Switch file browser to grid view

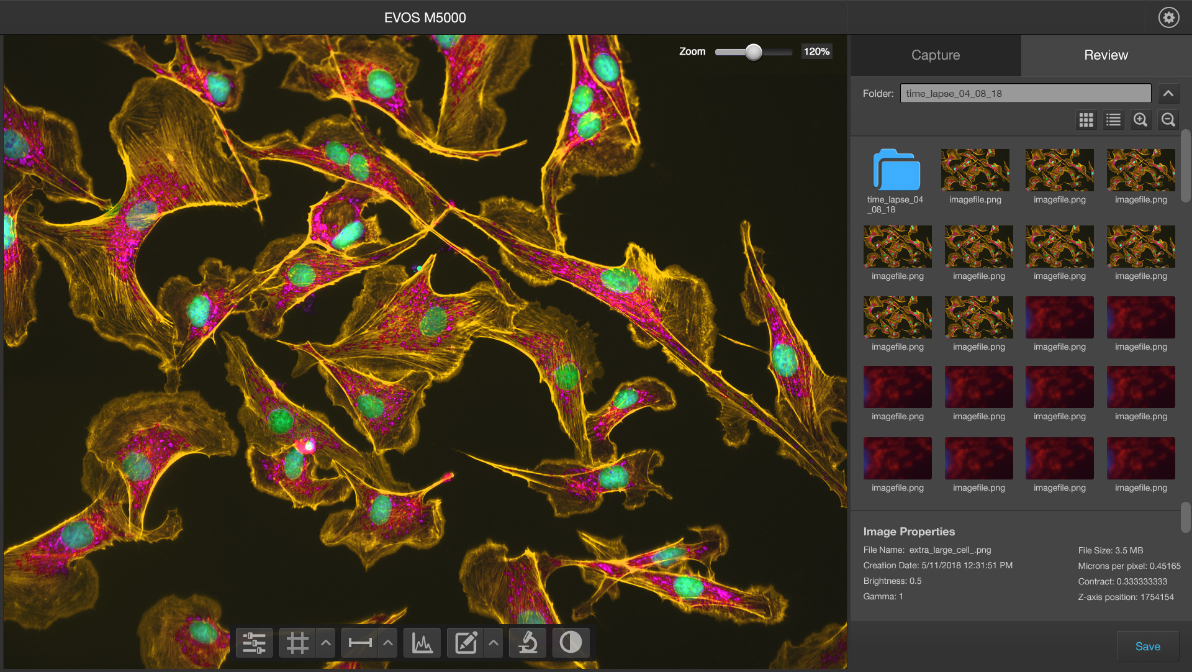pos(1086,120)
